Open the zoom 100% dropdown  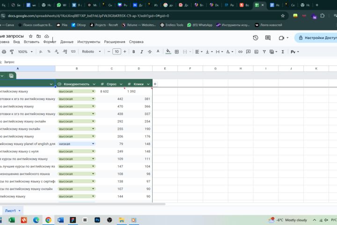click(x=25, y=52)
